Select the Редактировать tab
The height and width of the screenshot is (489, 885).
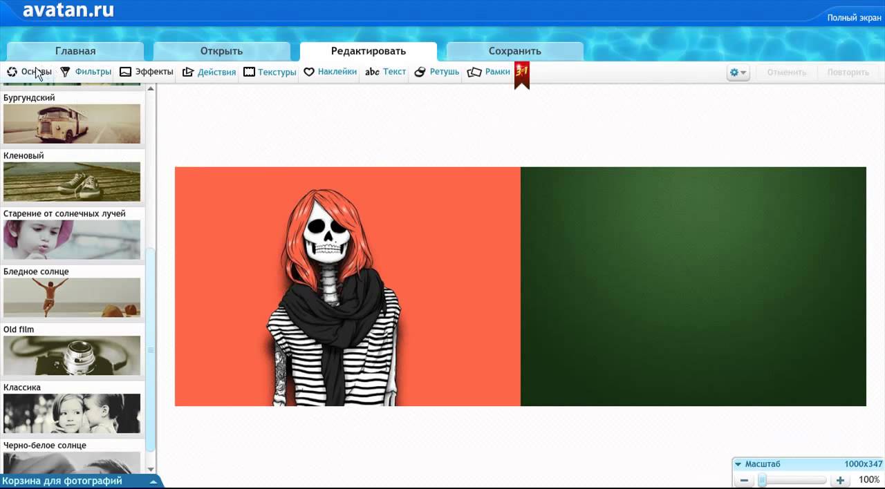[x=369, y=51]
